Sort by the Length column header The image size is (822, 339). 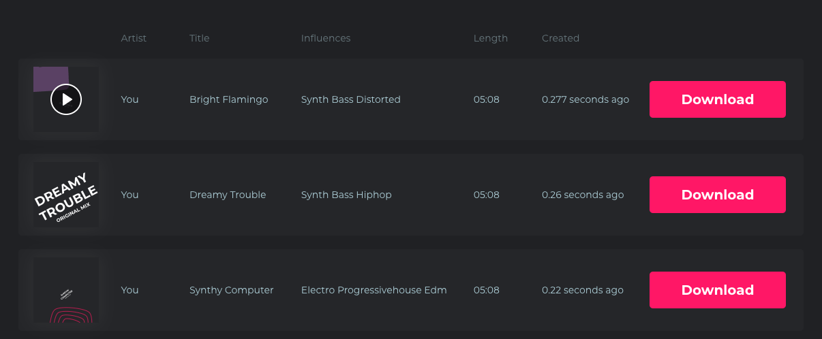coord(491,38)
